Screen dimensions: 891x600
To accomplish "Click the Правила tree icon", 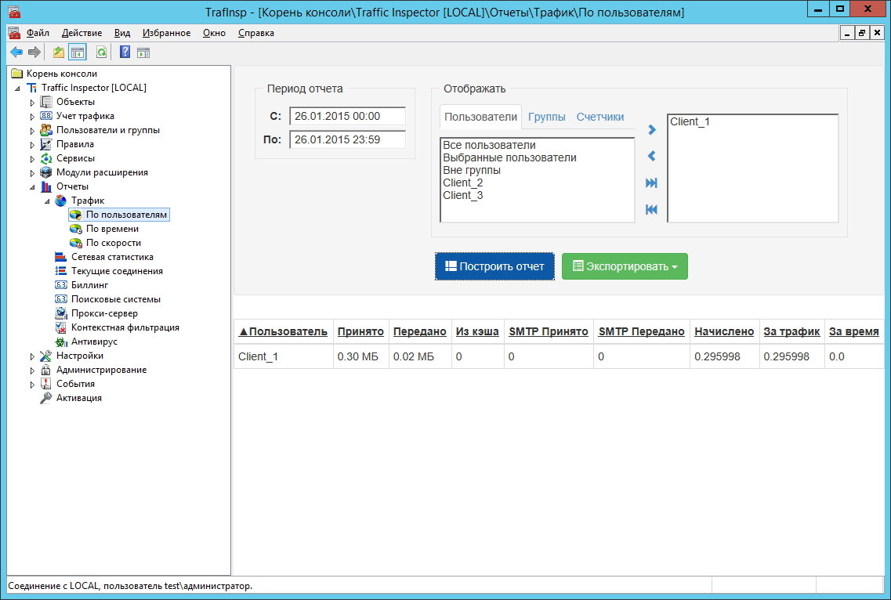I will tap(46, 144).
